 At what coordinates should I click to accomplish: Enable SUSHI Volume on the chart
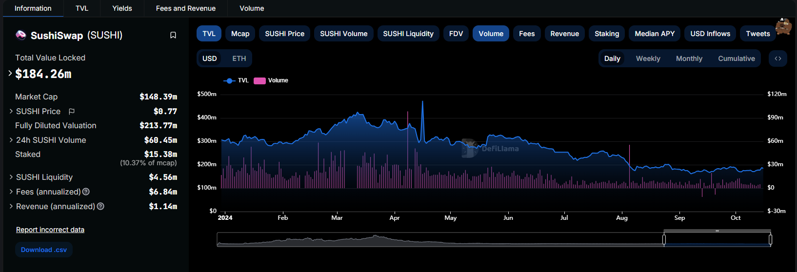point(343,34)
